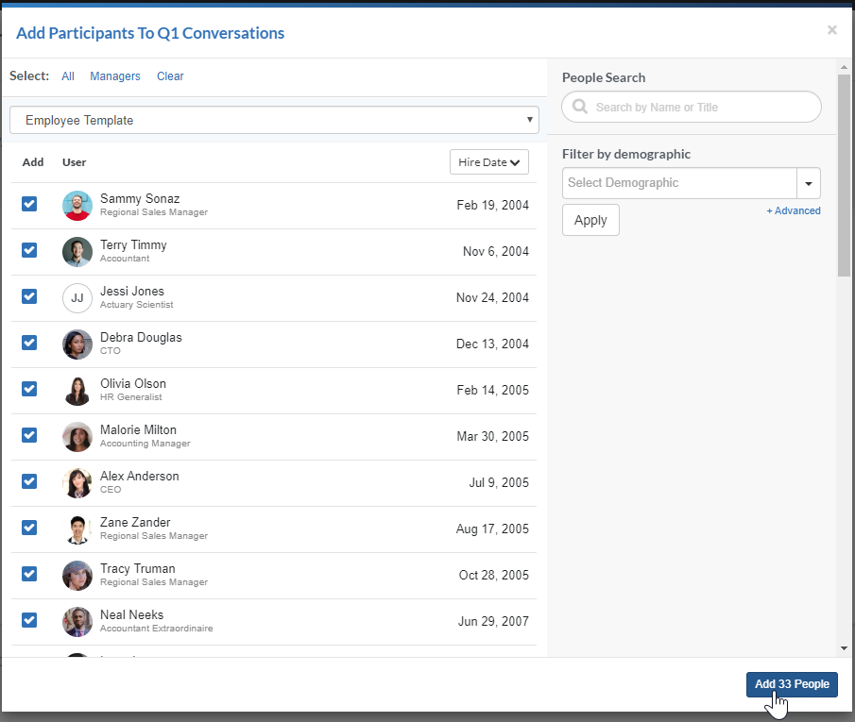
Task: Click demographic dropdown arrow button
Action: (809, 183)
